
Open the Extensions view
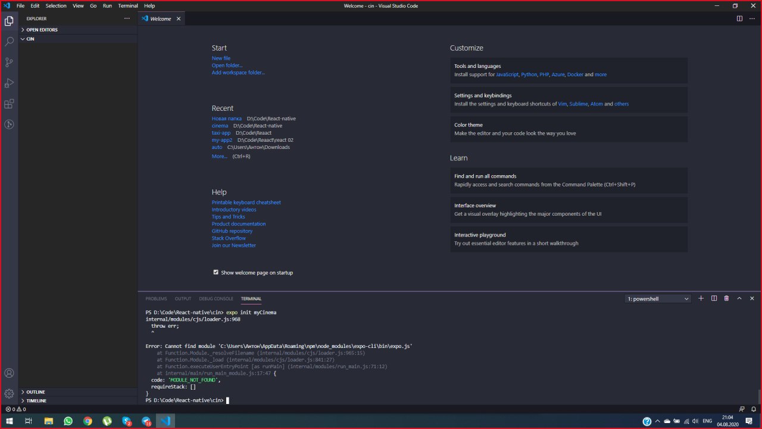[x=9, y=104]
